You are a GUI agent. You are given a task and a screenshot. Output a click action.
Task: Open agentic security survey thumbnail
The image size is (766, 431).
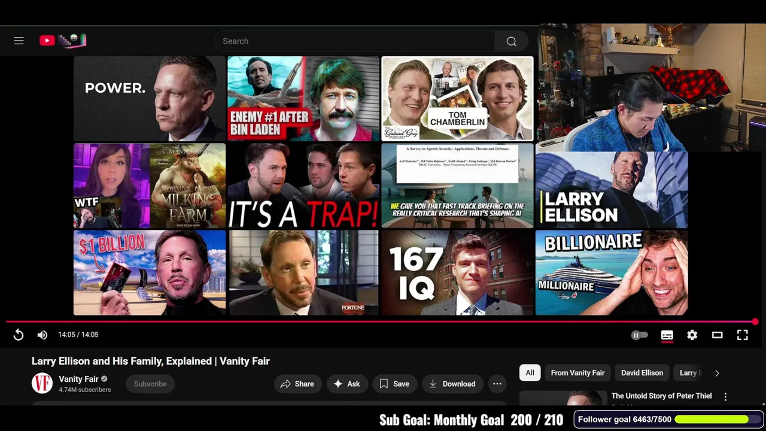tap(457, 186)
